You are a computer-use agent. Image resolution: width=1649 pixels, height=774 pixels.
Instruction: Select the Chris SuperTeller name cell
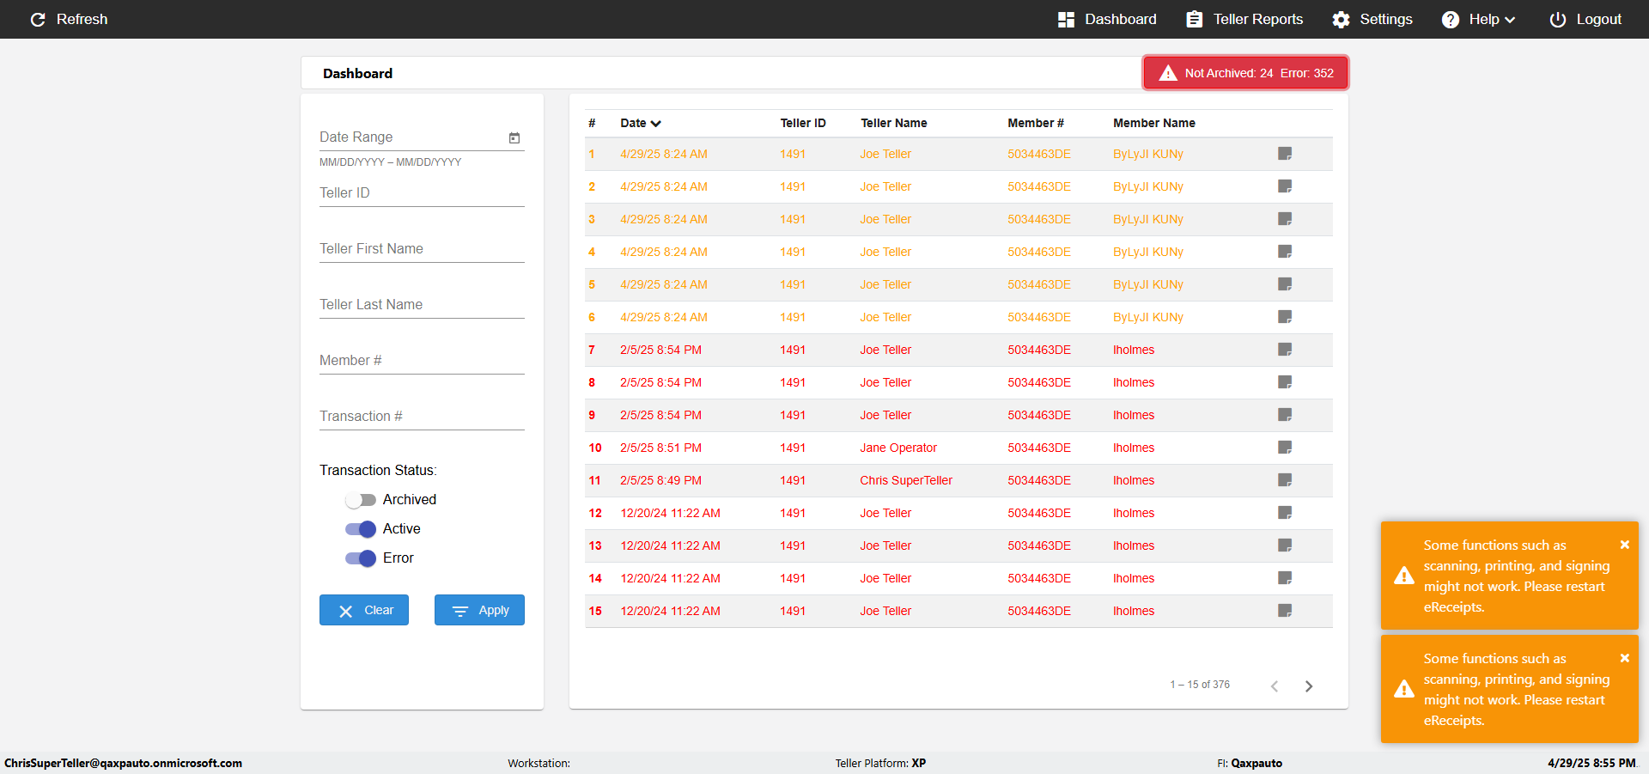coord(906,480)
